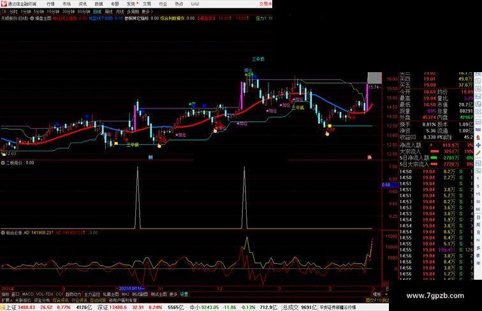Select 日 period shortcut in right sidebar
482x311 pixels.
tap(478, 217)
